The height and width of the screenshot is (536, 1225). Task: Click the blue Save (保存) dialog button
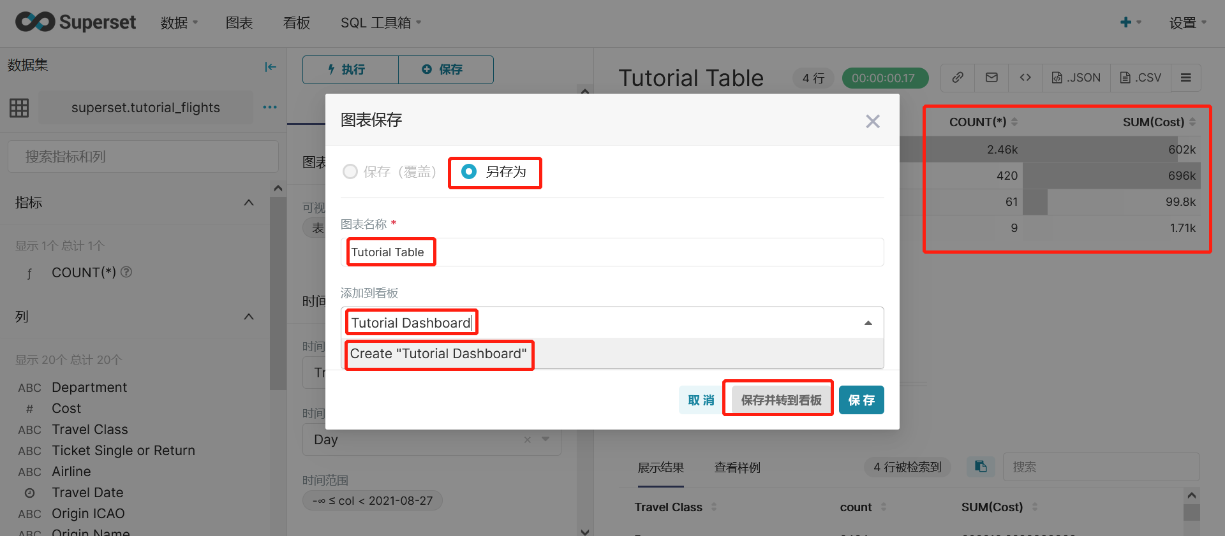tap(861, 400)
